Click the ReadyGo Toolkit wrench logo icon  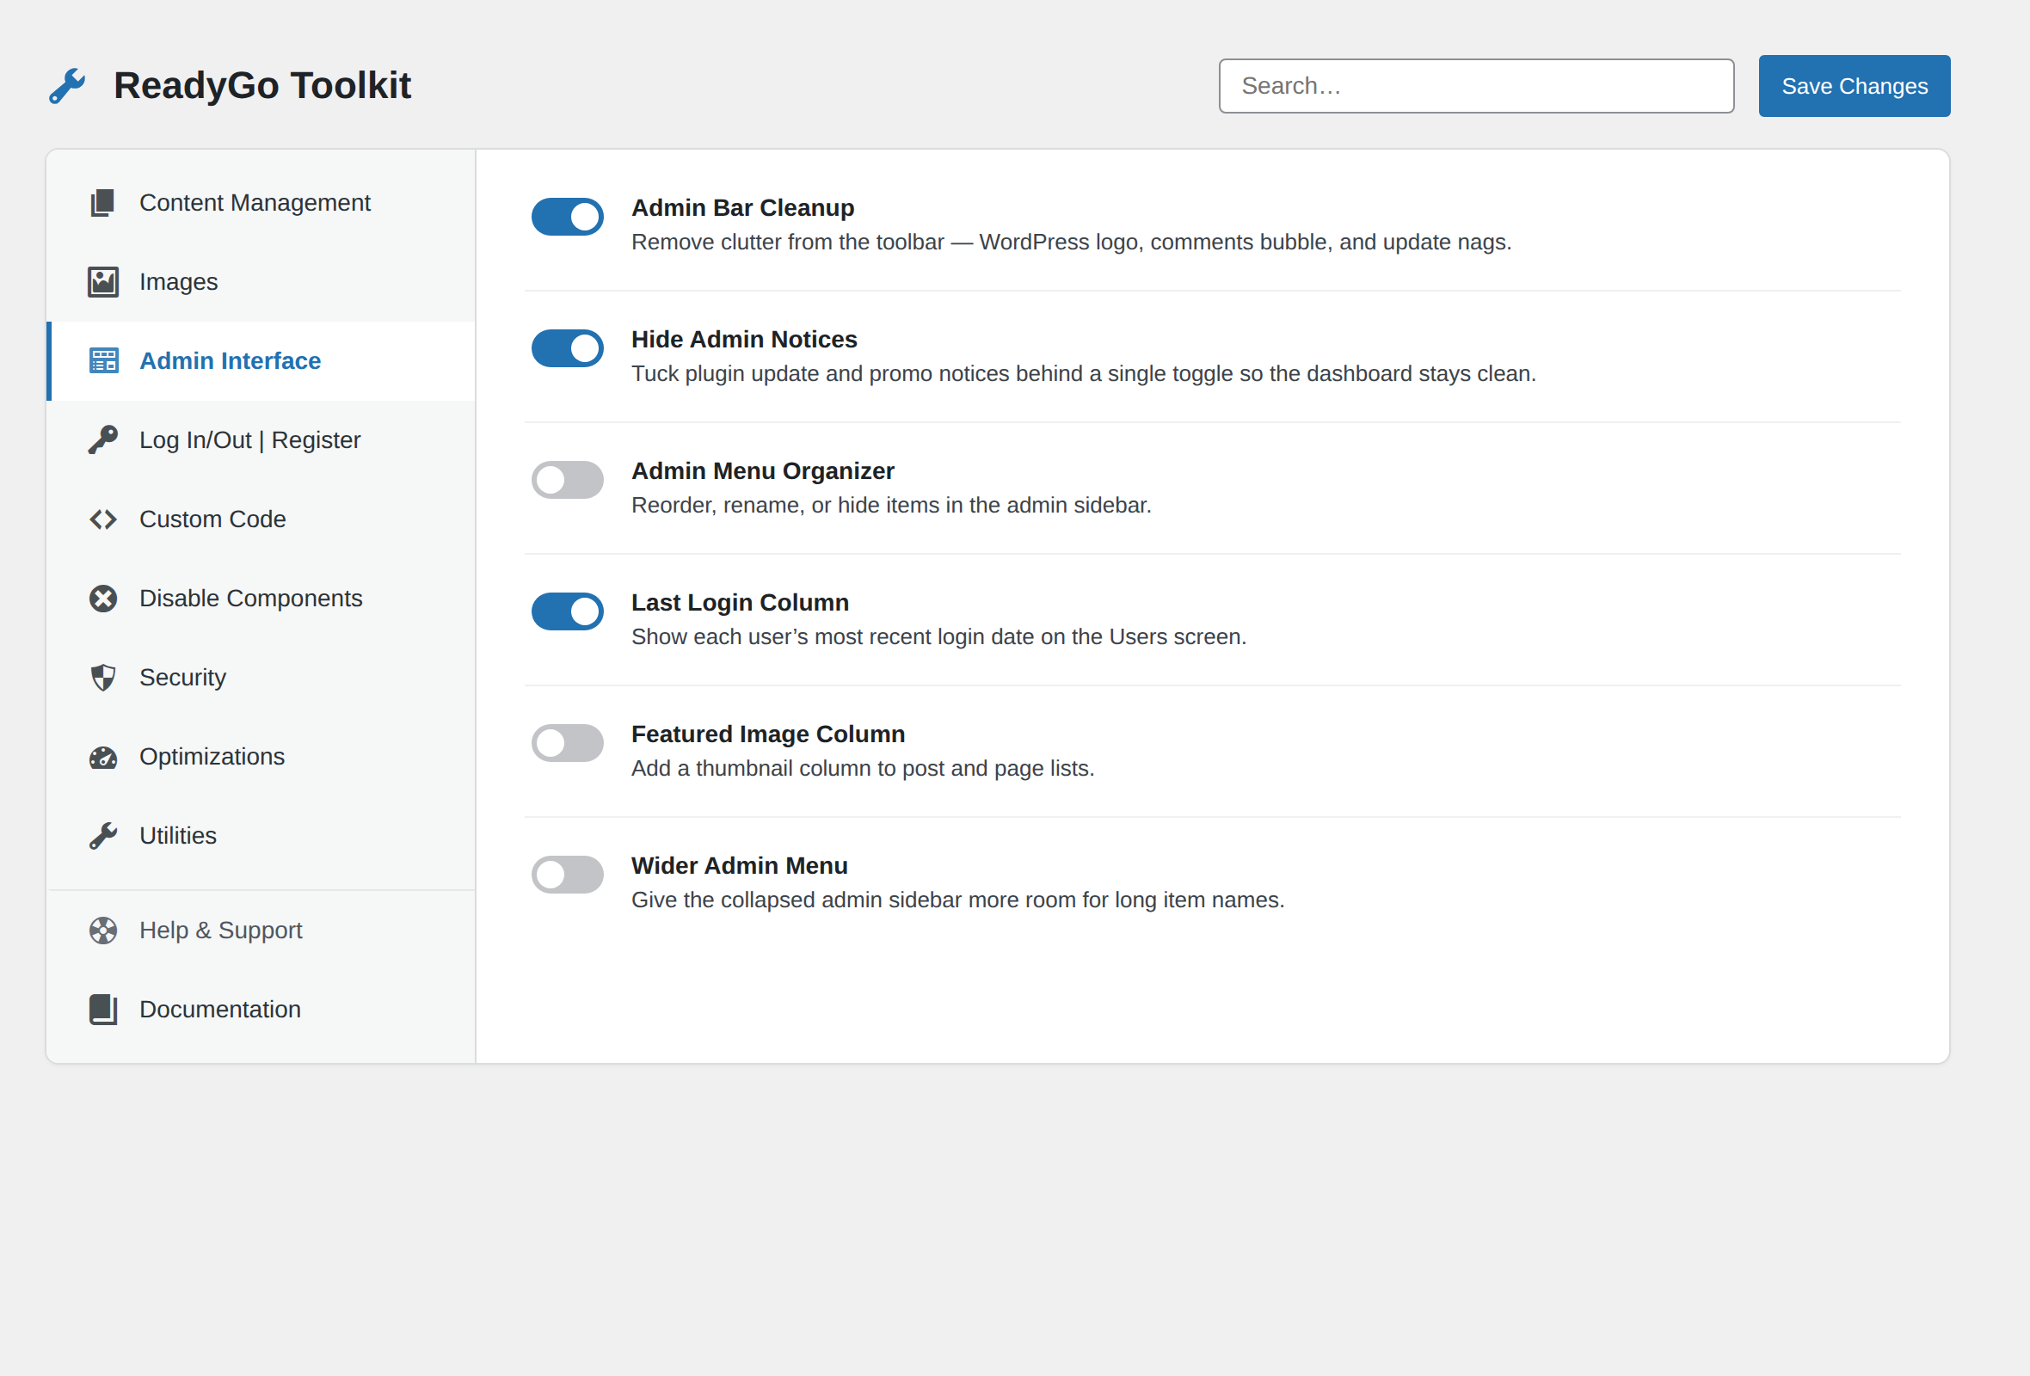tap(67, 85)
